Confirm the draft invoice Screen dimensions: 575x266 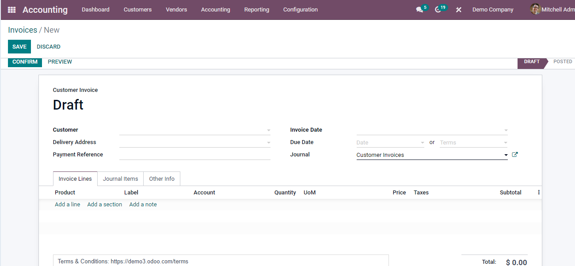click(x=25, y=62)
